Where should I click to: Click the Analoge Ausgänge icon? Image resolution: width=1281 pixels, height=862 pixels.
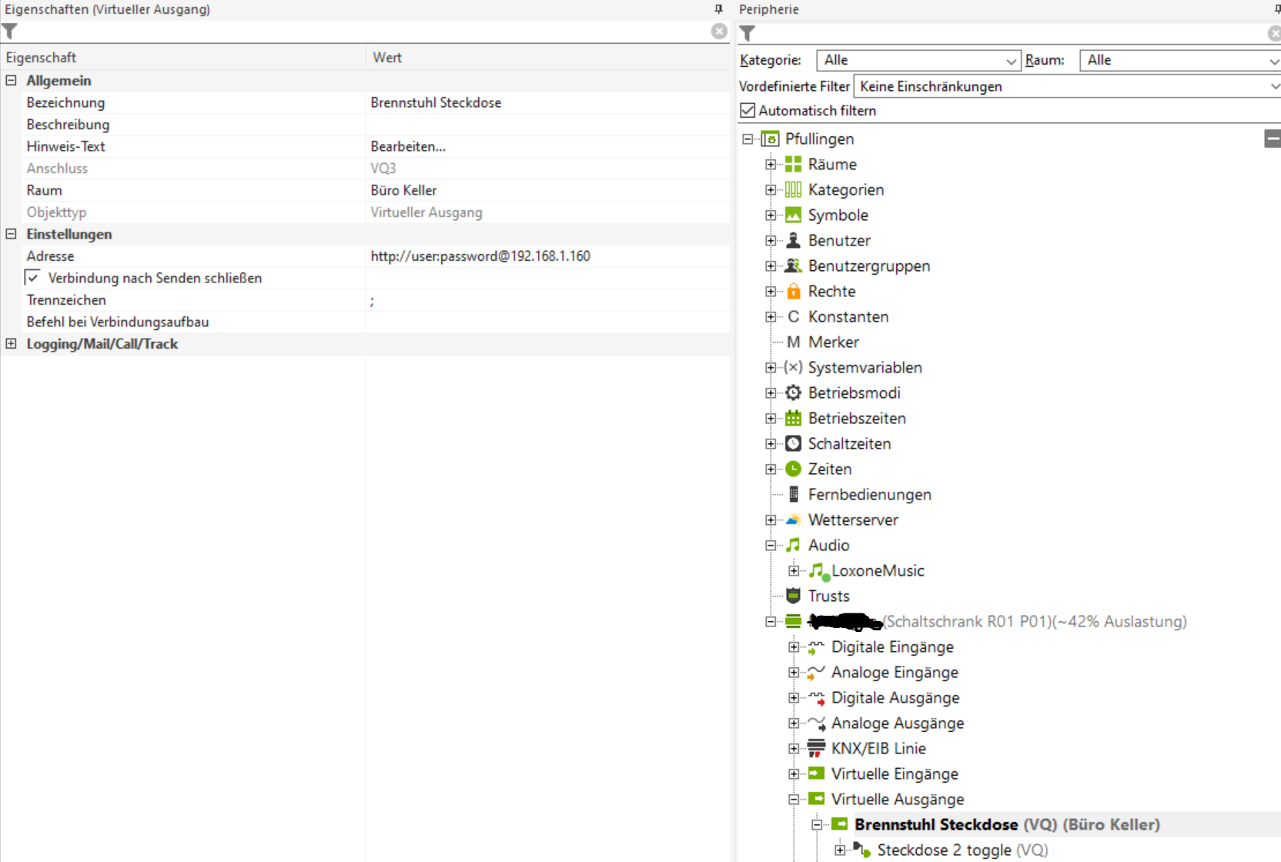click(816, 723)
